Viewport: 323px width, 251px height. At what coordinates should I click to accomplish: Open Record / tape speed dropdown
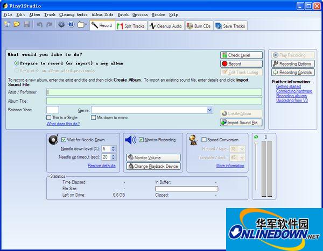pyautogui.click(x=242, y=148)
